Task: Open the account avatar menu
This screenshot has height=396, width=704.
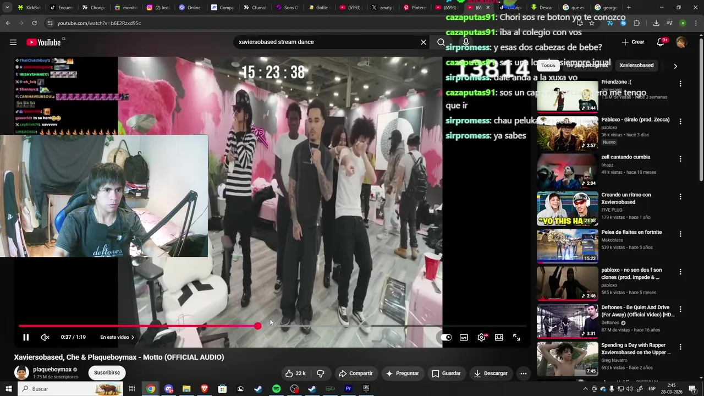Action: 681,42
